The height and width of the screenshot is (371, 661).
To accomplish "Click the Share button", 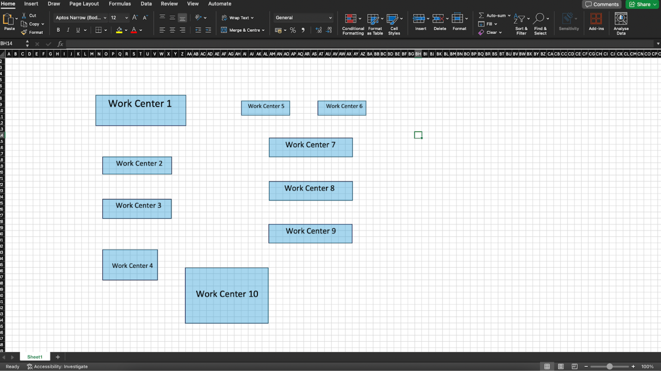I will 642,4.
